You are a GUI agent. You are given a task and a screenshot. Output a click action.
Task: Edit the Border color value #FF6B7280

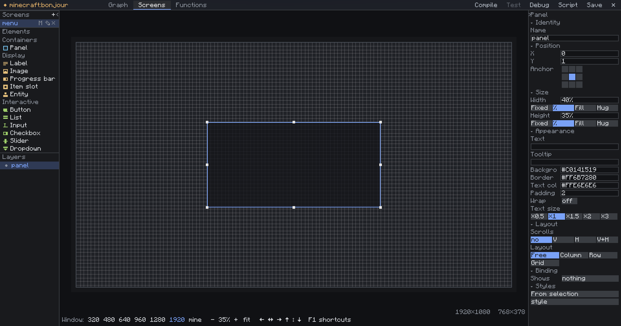coord(590,177)
